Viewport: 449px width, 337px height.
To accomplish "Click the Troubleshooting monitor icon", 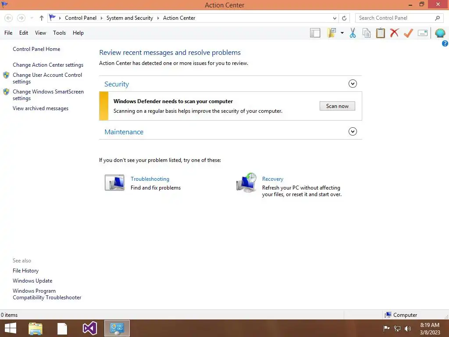I will point(114,183).
